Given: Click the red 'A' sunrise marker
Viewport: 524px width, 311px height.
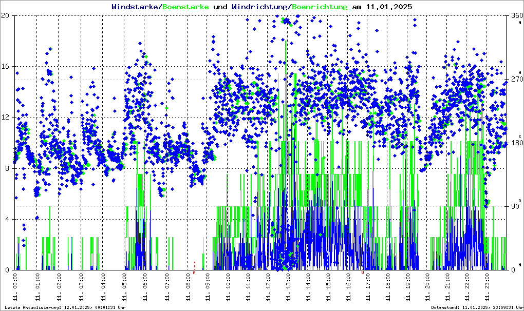Looking at the screenshot, I should point(194,273).
